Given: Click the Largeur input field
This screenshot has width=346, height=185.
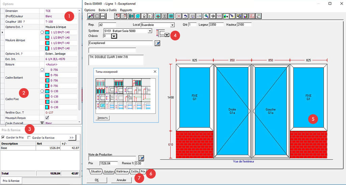Looking at the screenshot, I should pyautogui.click(x=216, y=25).
